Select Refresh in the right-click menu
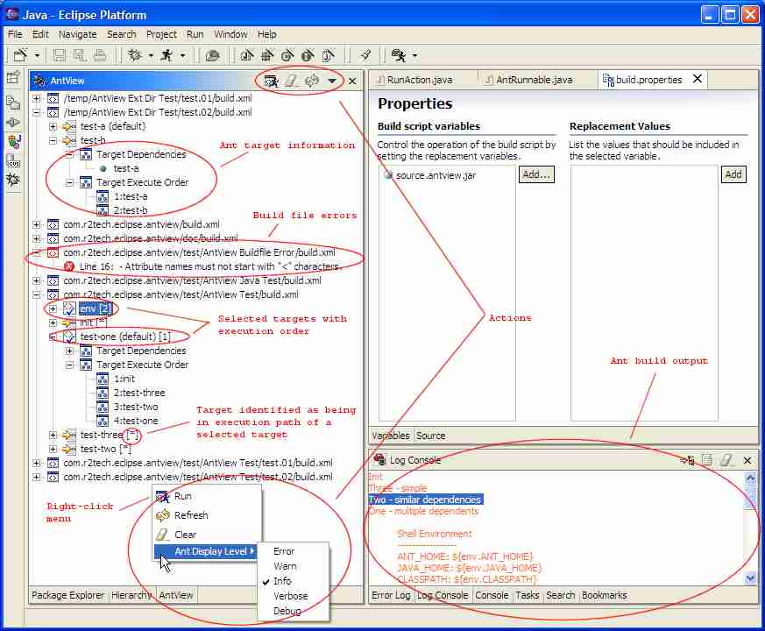The image size is (765, 631). click(191, 515)
